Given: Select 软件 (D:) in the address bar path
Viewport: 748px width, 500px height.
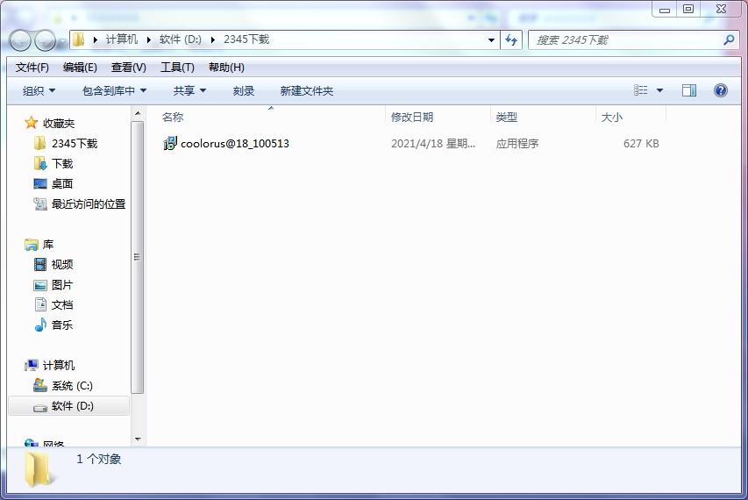Looking at the screenshot, I should point(181,39).
